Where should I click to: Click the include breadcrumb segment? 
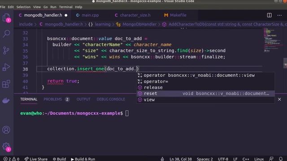pyautogui.click(x=26, y=24)
